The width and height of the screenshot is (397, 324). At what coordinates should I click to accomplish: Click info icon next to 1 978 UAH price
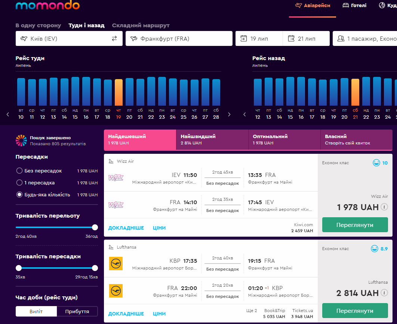click(384, 207)
